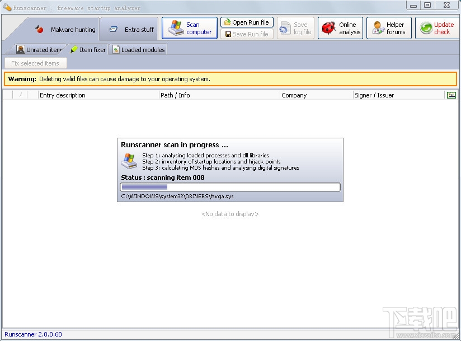Click the green column chooser icon above the list
The image size is (461, 341).
click(451, 95)
